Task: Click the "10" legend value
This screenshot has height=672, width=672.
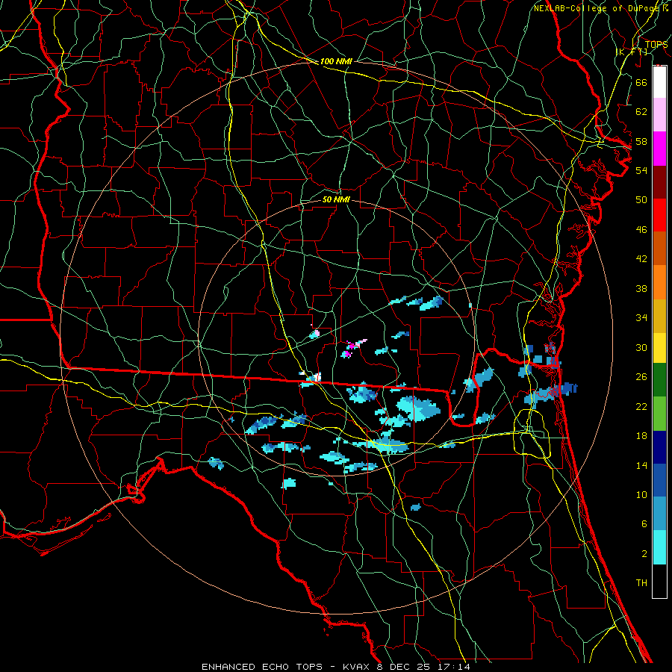Action: coord(641,494)
